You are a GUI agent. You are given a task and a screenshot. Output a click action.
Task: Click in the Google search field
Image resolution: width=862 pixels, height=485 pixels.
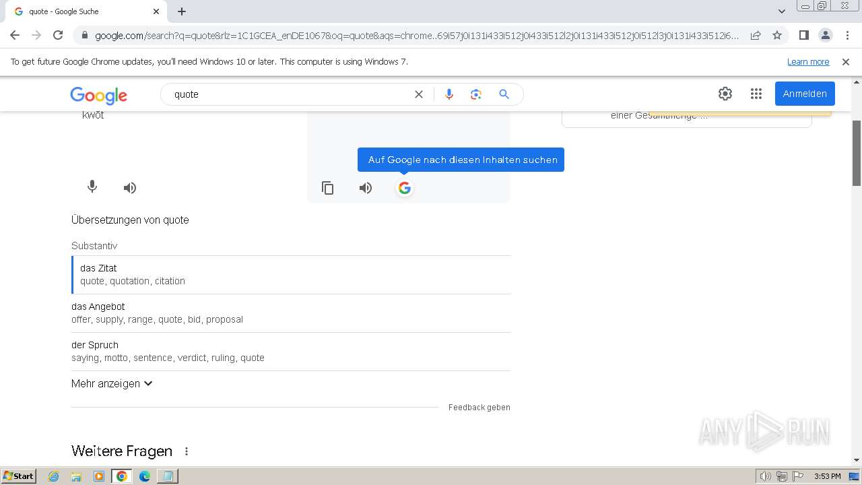[290, 94]
